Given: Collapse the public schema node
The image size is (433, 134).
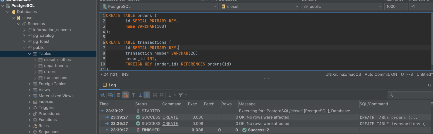Looking at the screenshot, I should [x=24, y=48].
